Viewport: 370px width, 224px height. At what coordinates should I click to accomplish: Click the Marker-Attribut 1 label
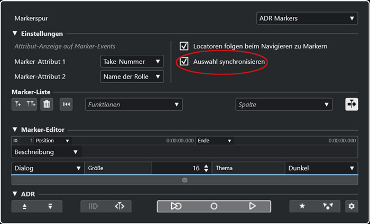(40, 62)
